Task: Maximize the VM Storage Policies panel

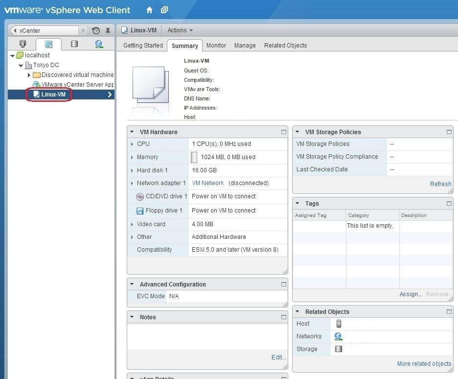Action: click(x=449, y=132)
